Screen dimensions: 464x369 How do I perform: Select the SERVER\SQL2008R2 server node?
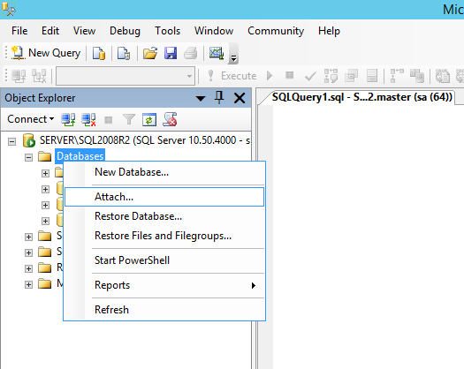(x=145, y=140)
